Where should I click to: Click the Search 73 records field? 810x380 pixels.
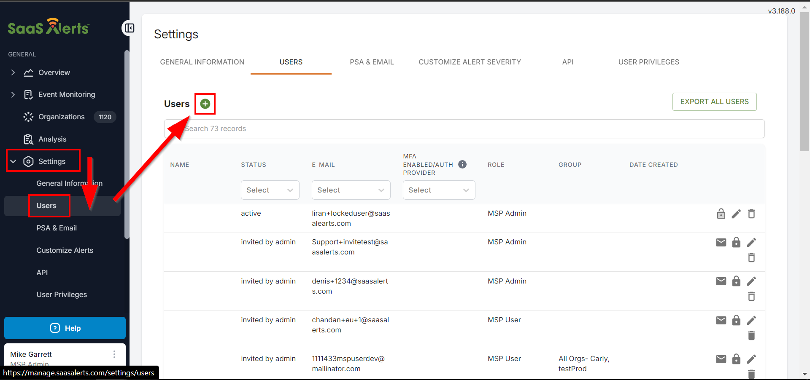(464, 128)
